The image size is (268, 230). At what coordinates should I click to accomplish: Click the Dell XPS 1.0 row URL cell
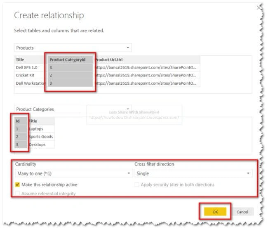pyautogui.click(x=147, y=68)
